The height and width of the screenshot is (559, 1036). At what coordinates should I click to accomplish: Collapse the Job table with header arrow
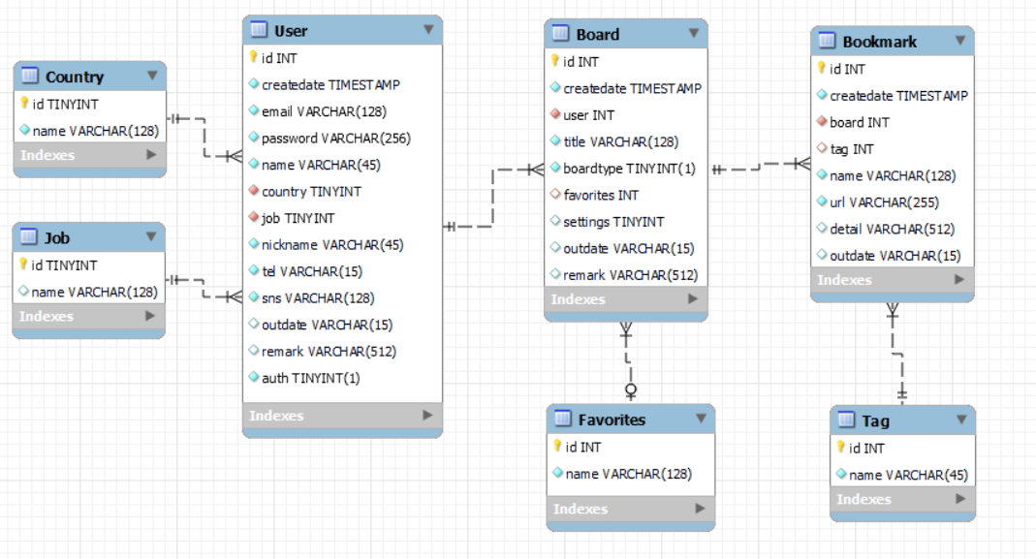(151, 236)
